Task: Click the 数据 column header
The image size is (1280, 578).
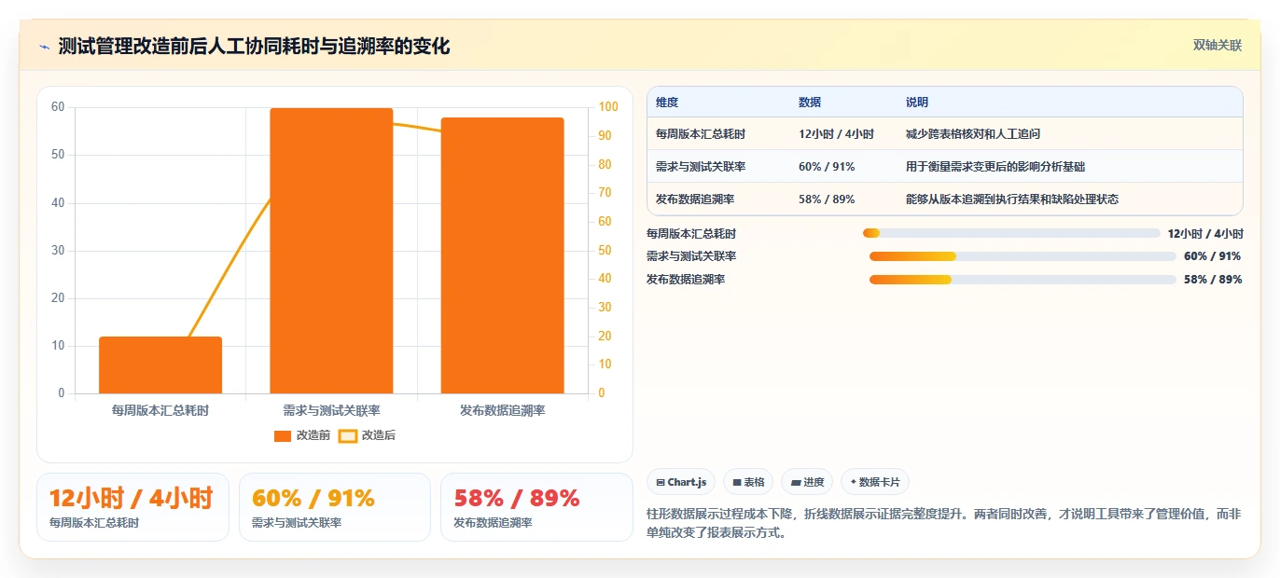Action: [810, 103]
